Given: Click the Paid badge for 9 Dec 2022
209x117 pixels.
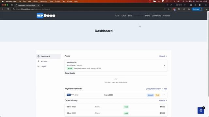Looking at the screenshot, I should coord(126,107).
